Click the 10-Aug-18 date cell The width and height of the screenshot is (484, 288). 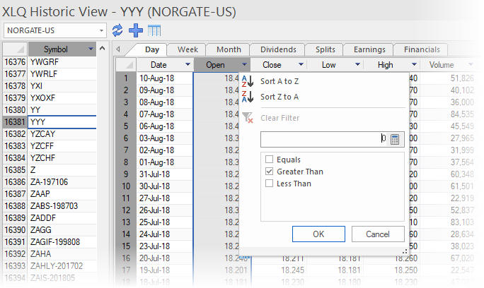[165, 78]
